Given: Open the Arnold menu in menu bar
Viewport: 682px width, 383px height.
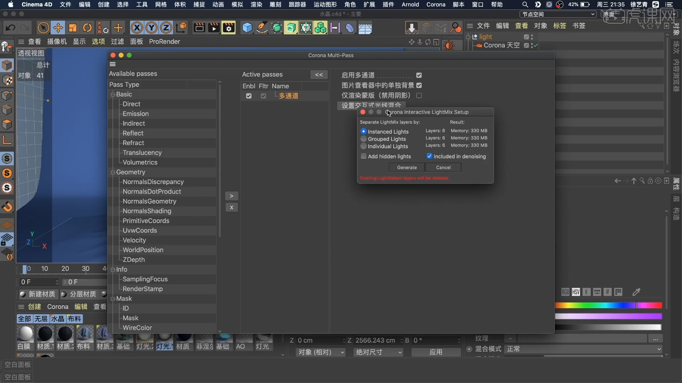Looking at the screenshot, I should click(x=410, y=5).
